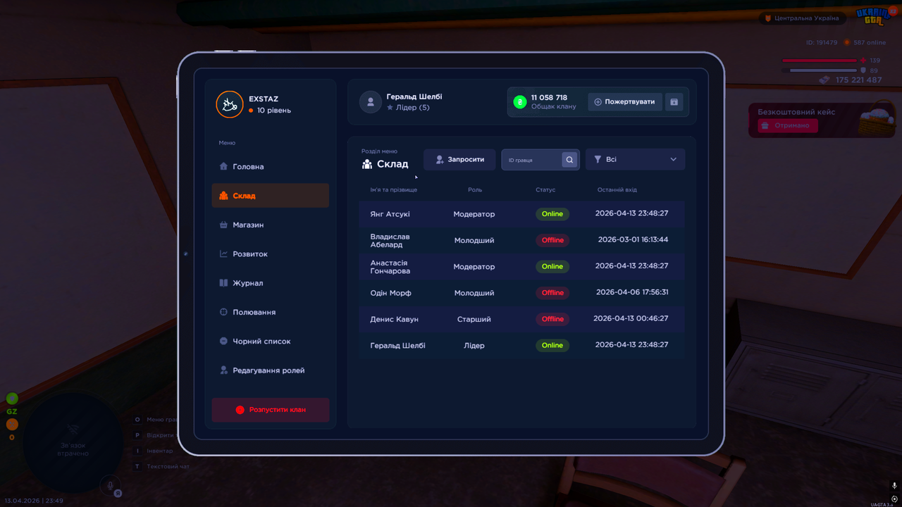This screenshot has width=902, height=507.
Task: Click the Лідер (5) rank label
Action: click(413, 108)
